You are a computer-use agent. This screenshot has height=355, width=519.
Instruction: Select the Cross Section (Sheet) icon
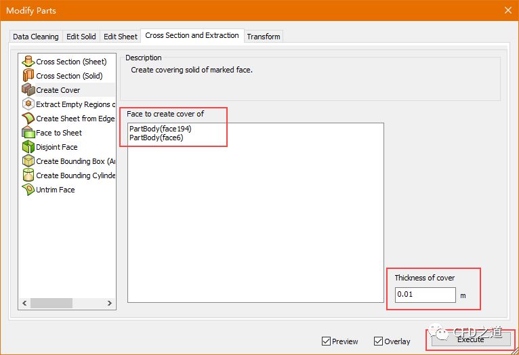(28, 62)
